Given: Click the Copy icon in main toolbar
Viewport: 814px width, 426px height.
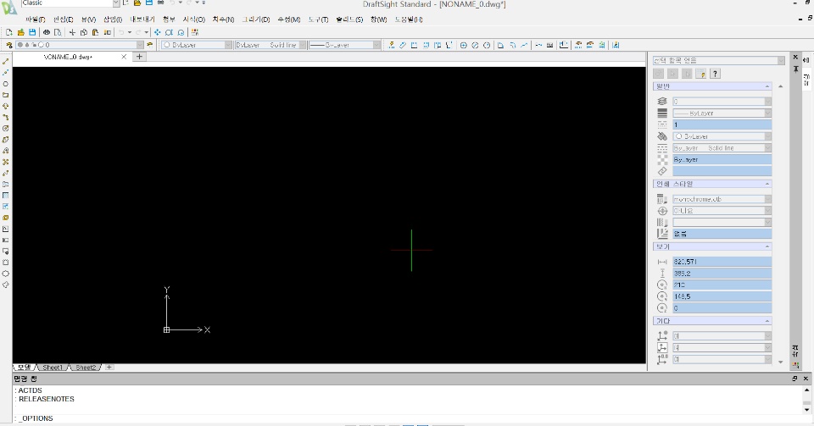Looking at the screenshot, I should 84,32.
